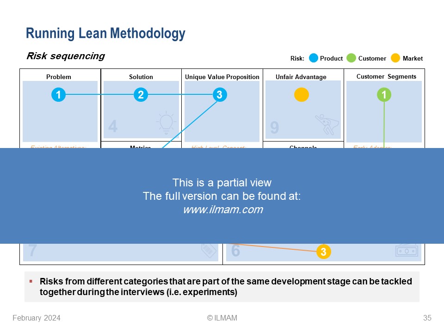Click the Unique Value Proposition header
Viewport: 444px width, 333px height.
pos(222,77)
